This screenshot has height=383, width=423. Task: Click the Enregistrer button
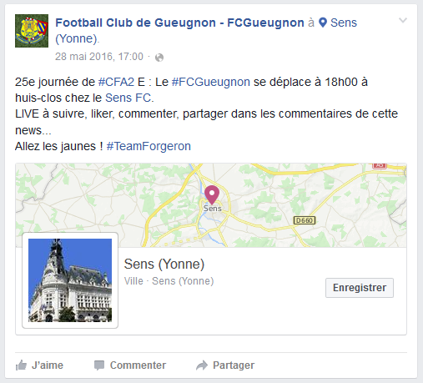[x=360, y=288]
